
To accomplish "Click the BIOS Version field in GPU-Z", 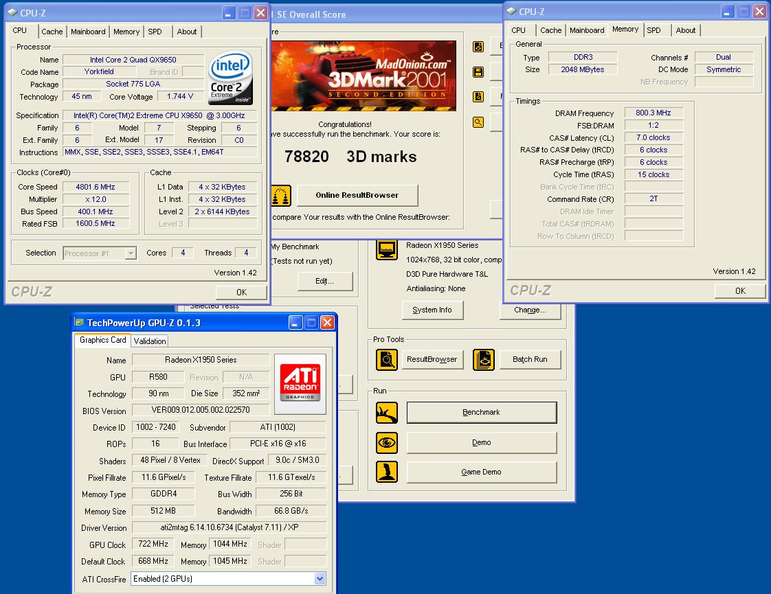I will [201, 410].
